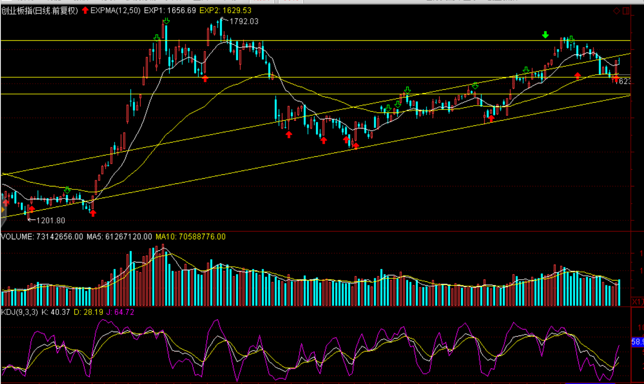Click the 1792.03 high price marker
Screen dimensions: 644x384
pyautogui.click(x=244, y=21)
